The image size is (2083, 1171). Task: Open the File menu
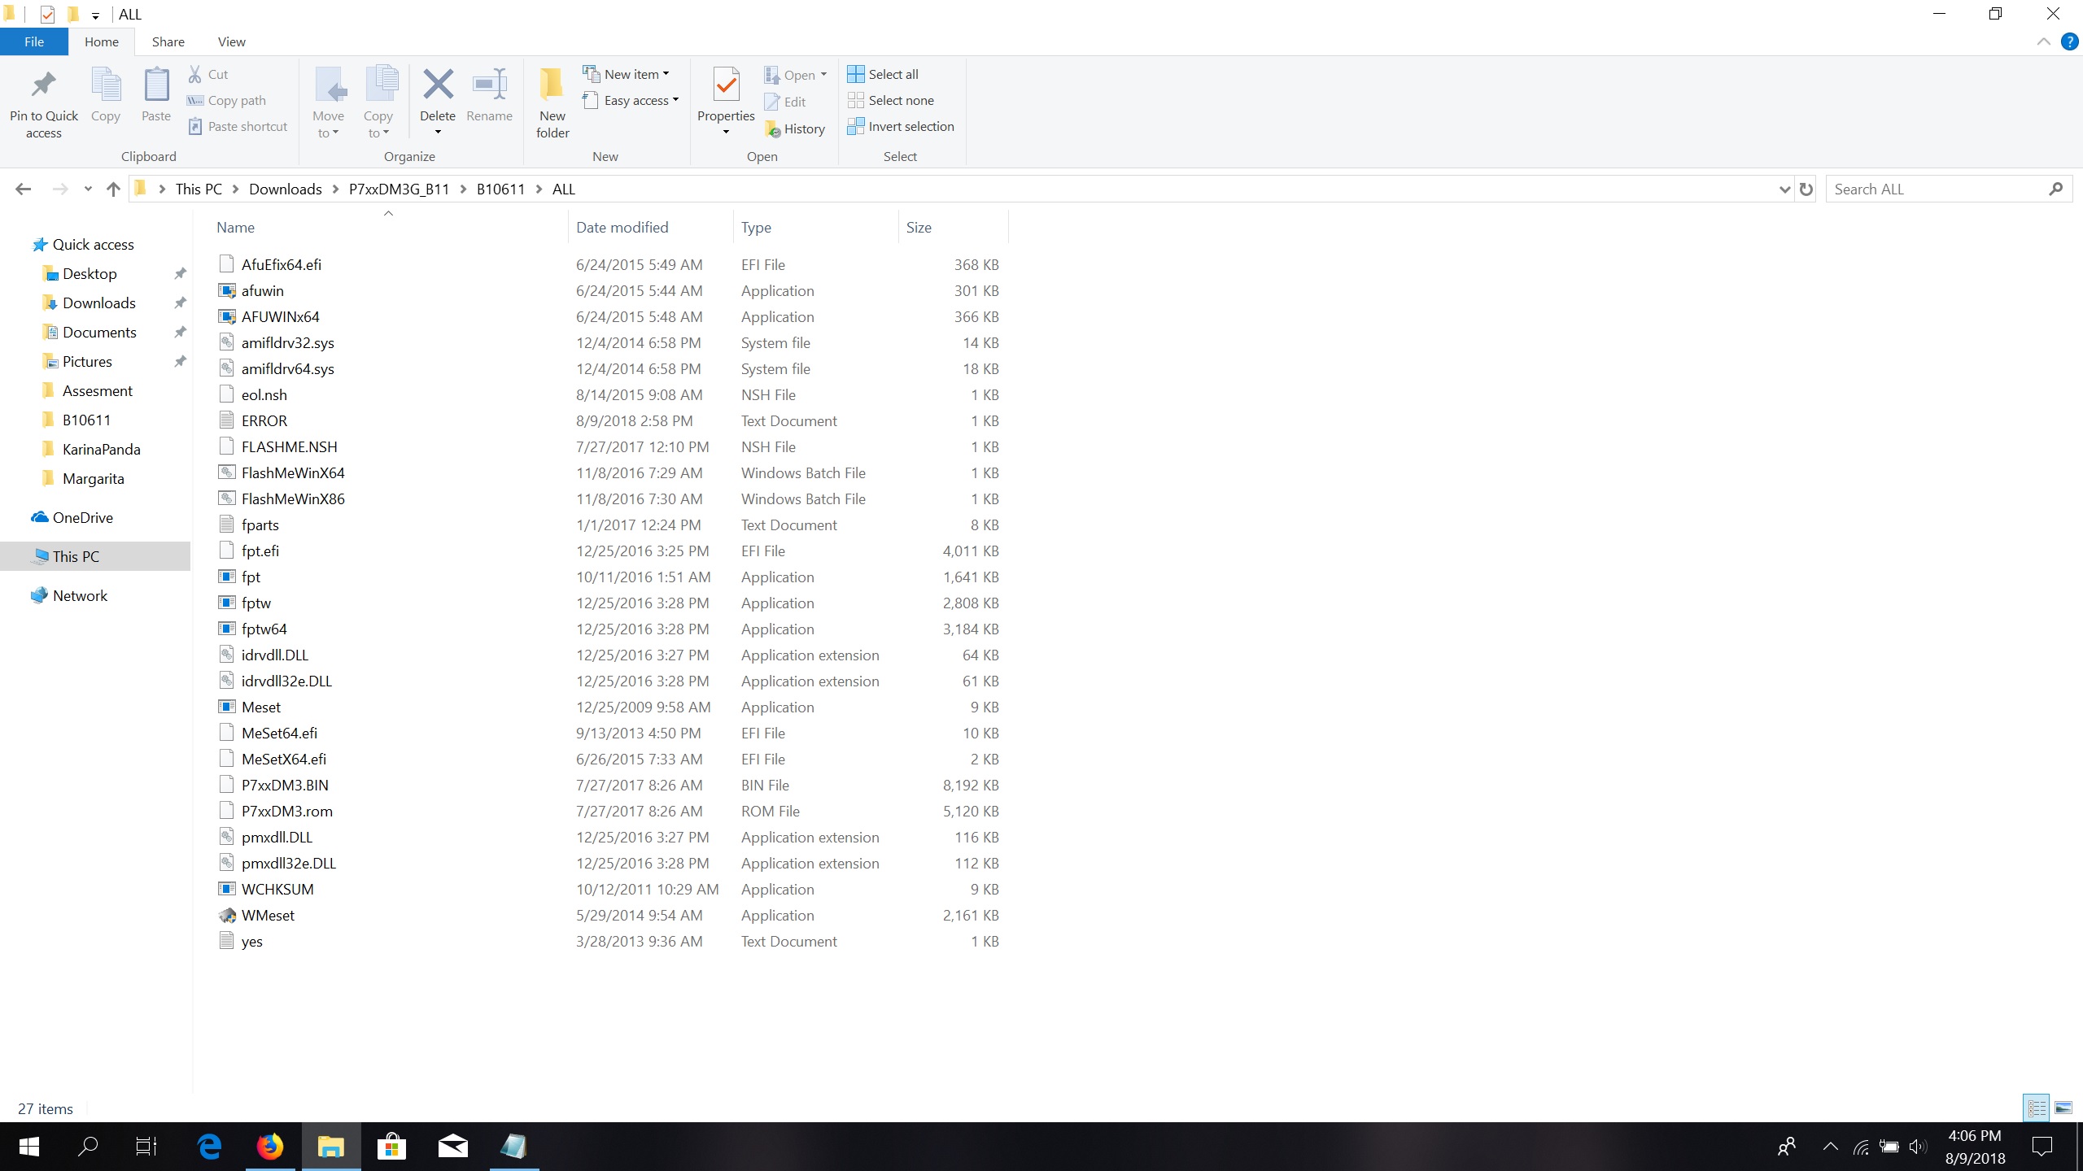click(34, 41)
